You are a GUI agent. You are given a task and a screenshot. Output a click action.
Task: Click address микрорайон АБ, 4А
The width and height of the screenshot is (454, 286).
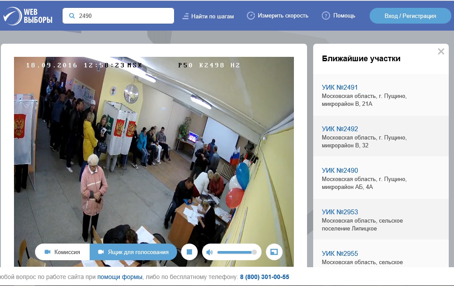coord(347,187)
